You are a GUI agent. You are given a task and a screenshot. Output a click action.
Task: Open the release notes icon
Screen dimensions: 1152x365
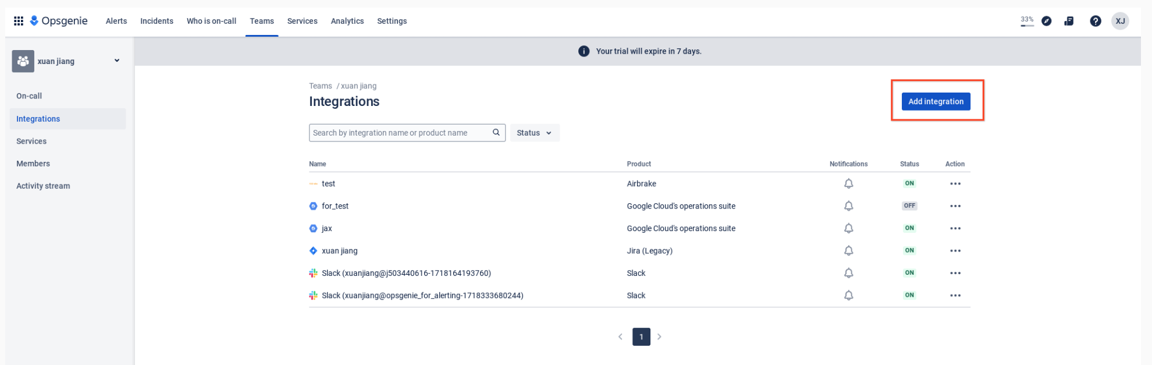coord(1069,21)
